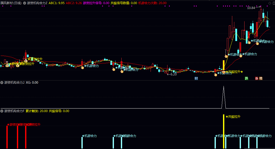Click the 游资机构合力Z indicator name
Screen dimensions: 275x149
pyautogui.click(x=37, y=3)
